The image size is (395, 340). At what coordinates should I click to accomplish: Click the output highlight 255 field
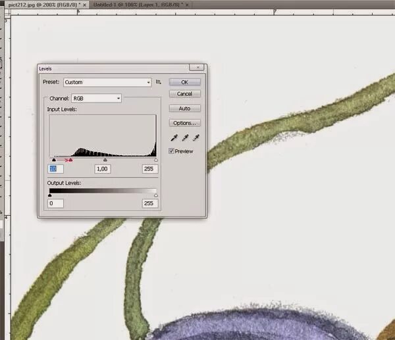(150, 203)
